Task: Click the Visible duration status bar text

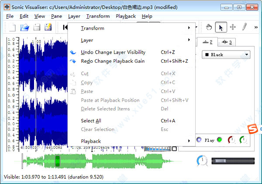Action: pos(53,177)
